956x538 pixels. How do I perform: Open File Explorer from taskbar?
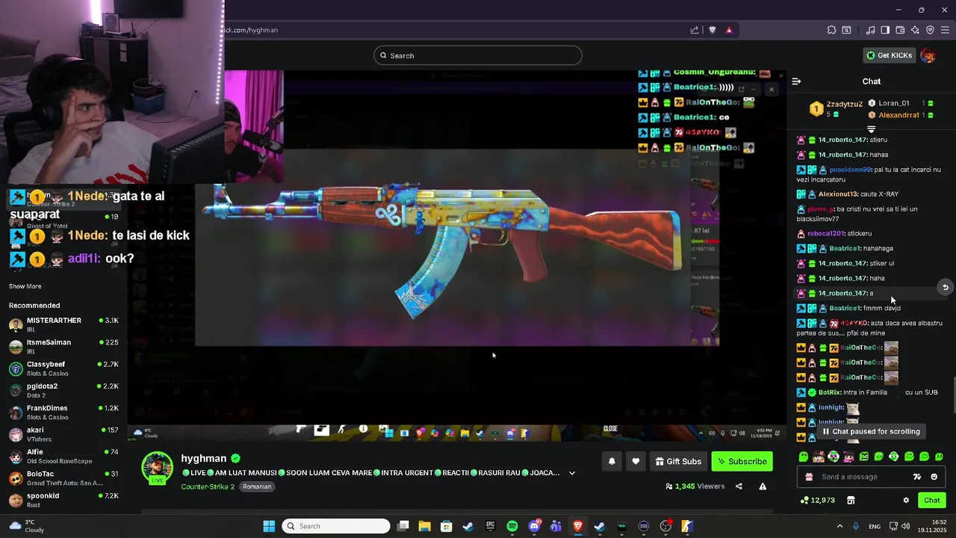(424, 526)
